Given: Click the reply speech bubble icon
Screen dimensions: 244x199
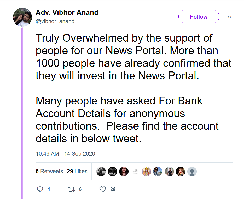Looking at the screenshot, I should click(40, 189).
